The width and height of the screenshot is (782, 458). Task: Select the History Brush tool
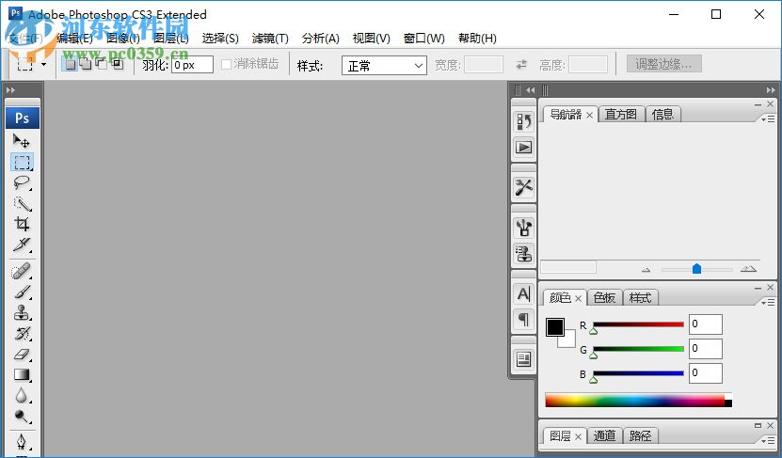click(22, 333)
